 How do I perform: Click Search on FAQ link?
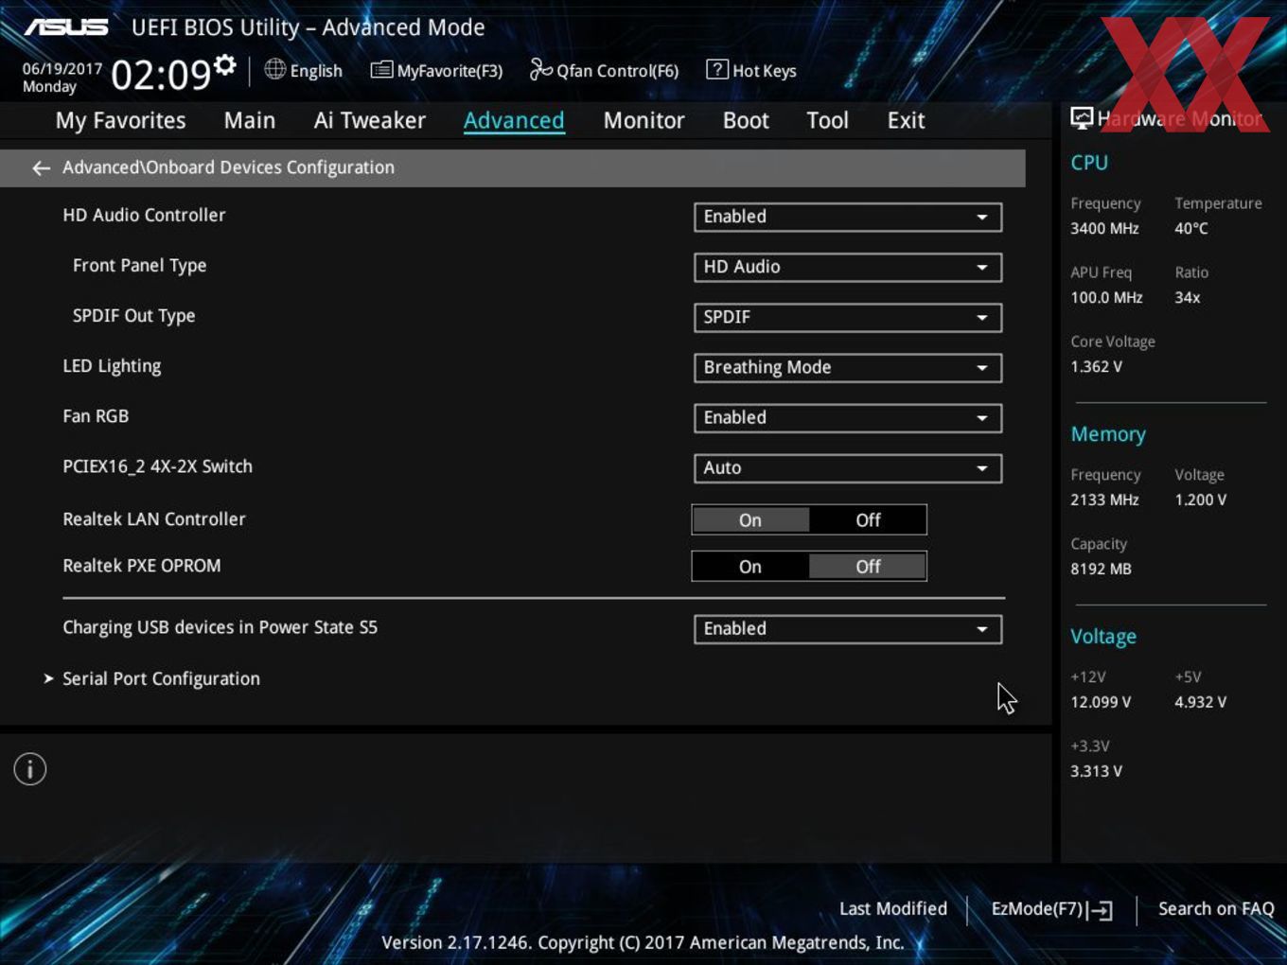click(1216, 909)
